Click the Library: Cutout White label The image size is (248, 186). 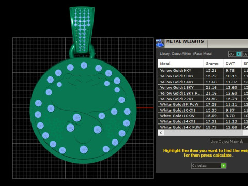[185, 54]
